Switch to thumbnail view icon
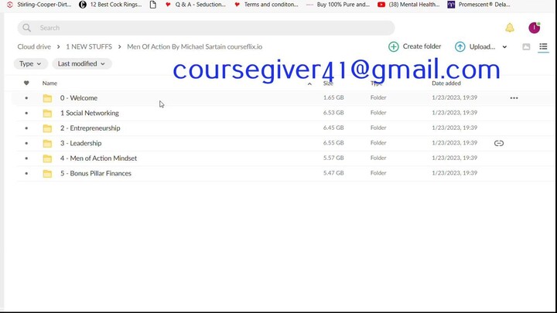This screenshot has width=557, height=313. coord(526,46)
